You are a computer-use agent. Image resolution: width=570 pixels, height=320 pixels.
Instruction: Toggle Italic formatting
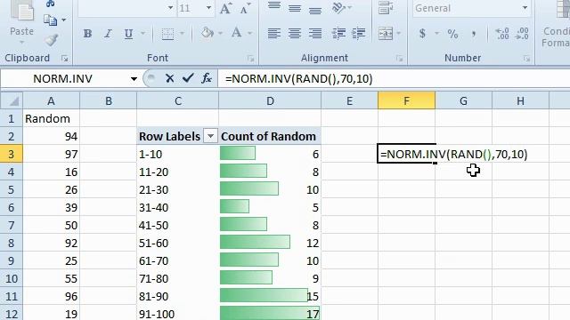pos(108,34)
